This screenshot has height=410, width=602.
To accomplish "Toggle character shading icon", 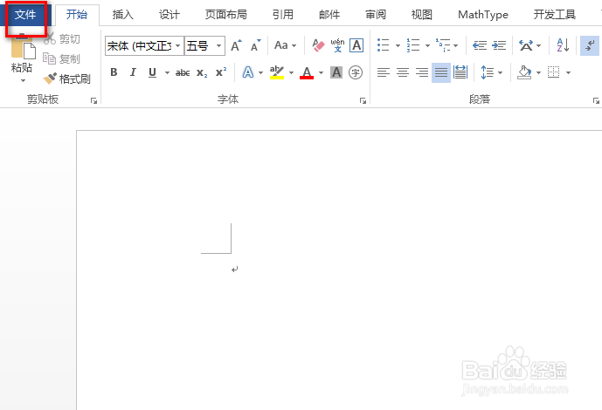I will [336, 72].
